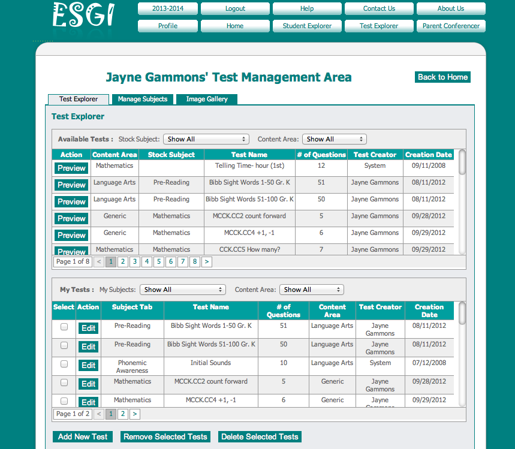Go to page 5 of Available Tests

pos(158,262)
